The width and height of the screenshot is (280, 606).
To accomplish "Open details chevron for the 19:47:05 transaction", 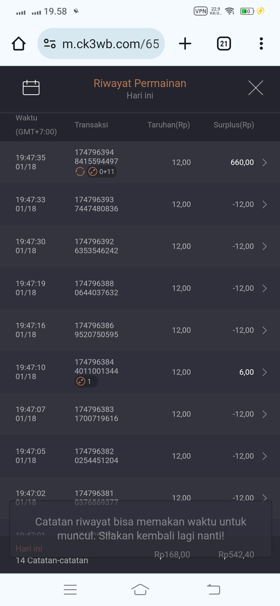I will click(264, 456).
